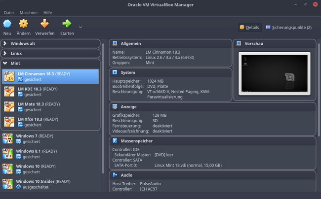Open the Maschine menu

click(x=29, y=13)
